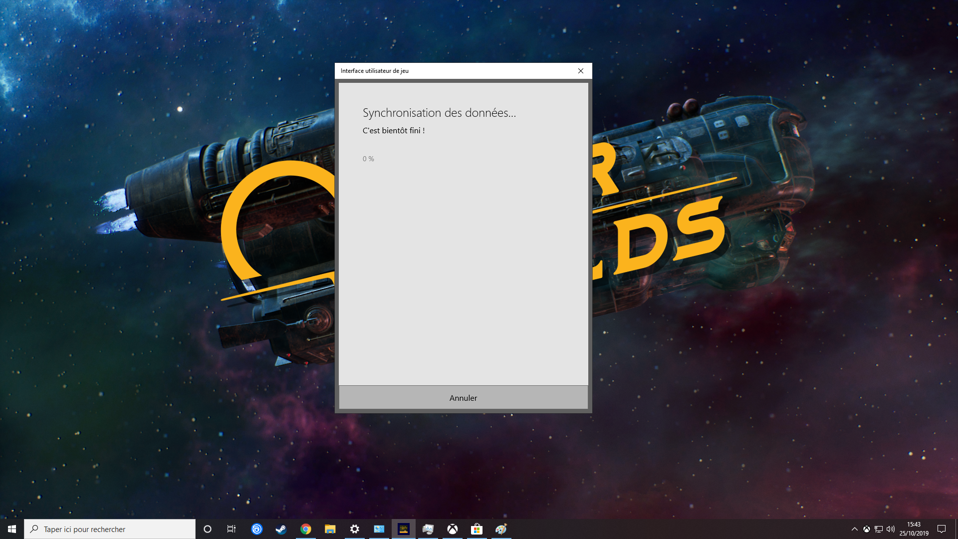Open Steam from the taskbar
Viewport: 958px width, 539px height.
(x=281, y=529)
